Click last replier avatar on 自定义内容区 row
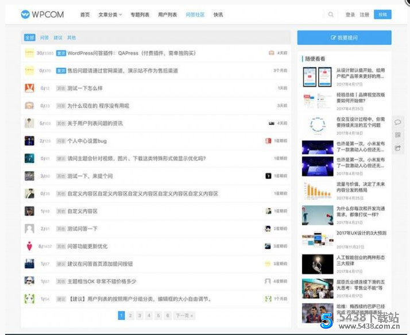This screenshot has height=335, width=410. click(268, 211)
